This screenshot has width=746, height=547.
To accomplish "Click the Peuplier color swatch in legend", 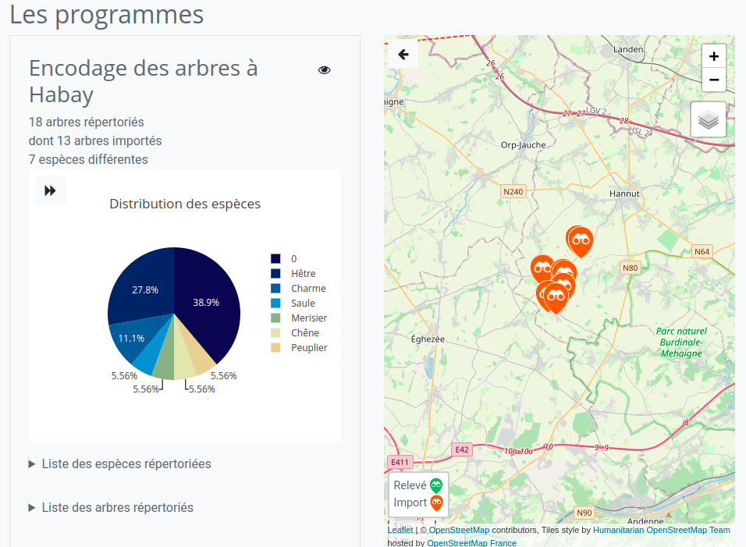I will click(x=275, y=348).
